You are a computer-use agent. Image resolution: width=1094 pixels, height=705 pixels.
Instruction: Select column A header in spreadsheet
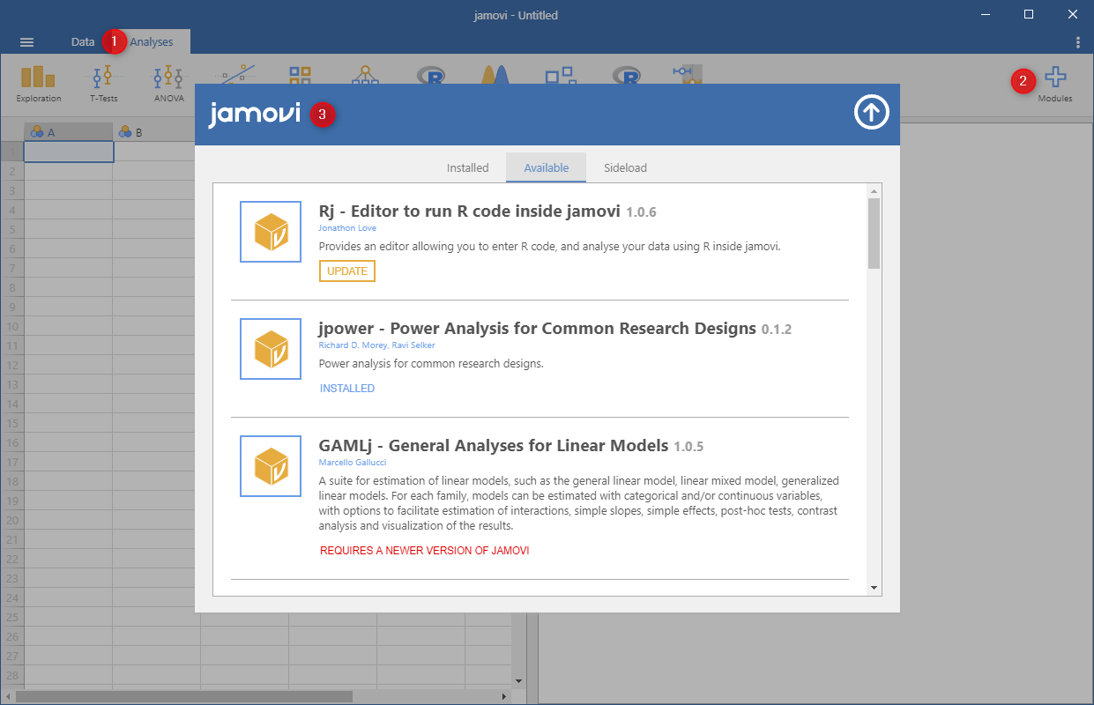[x=69, y=132]
